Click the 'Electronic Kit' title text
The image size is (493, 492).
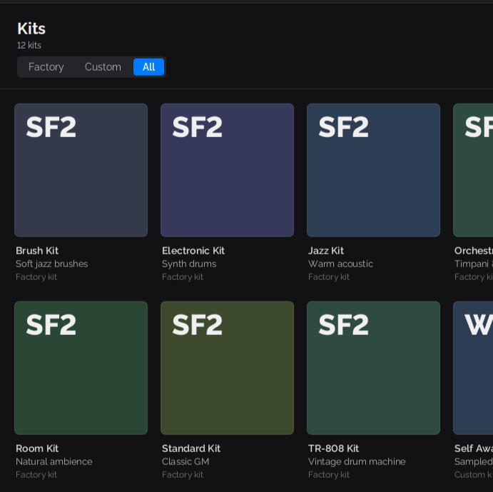[193, 251]
